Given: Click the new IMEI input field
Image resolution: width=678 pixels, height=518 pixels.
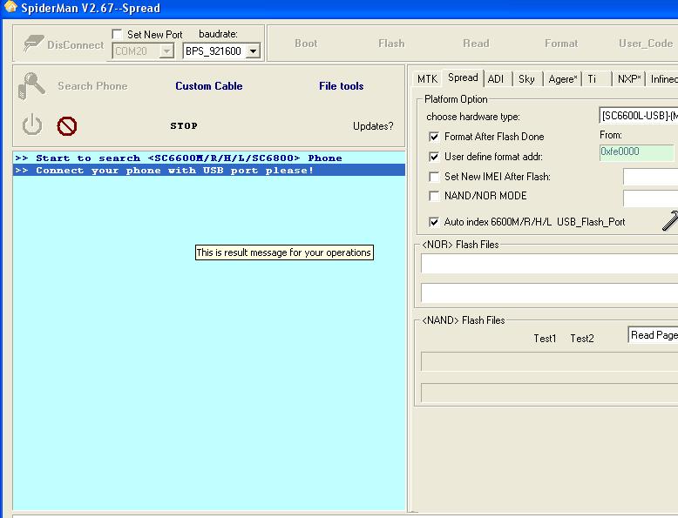Looking at the screenshot, I should point(650,177).
